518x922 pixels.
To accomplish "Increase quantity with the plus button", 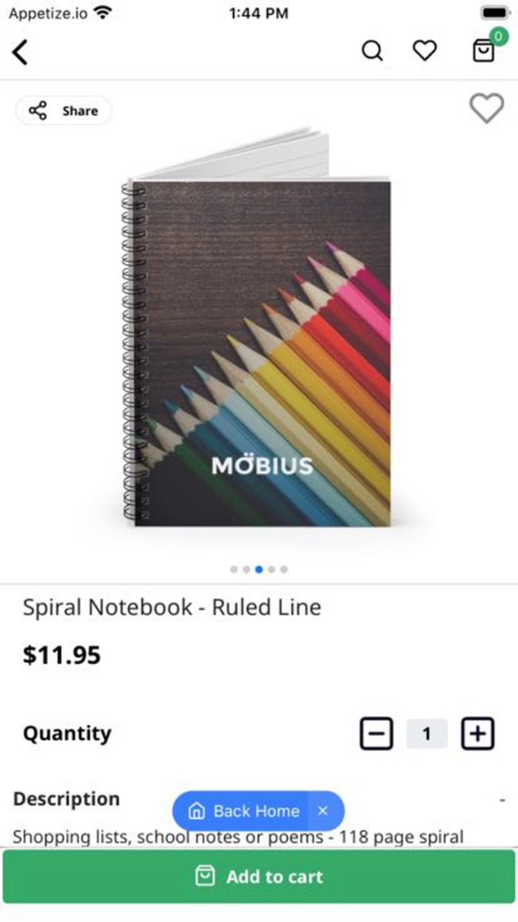I will coord(478,734).
